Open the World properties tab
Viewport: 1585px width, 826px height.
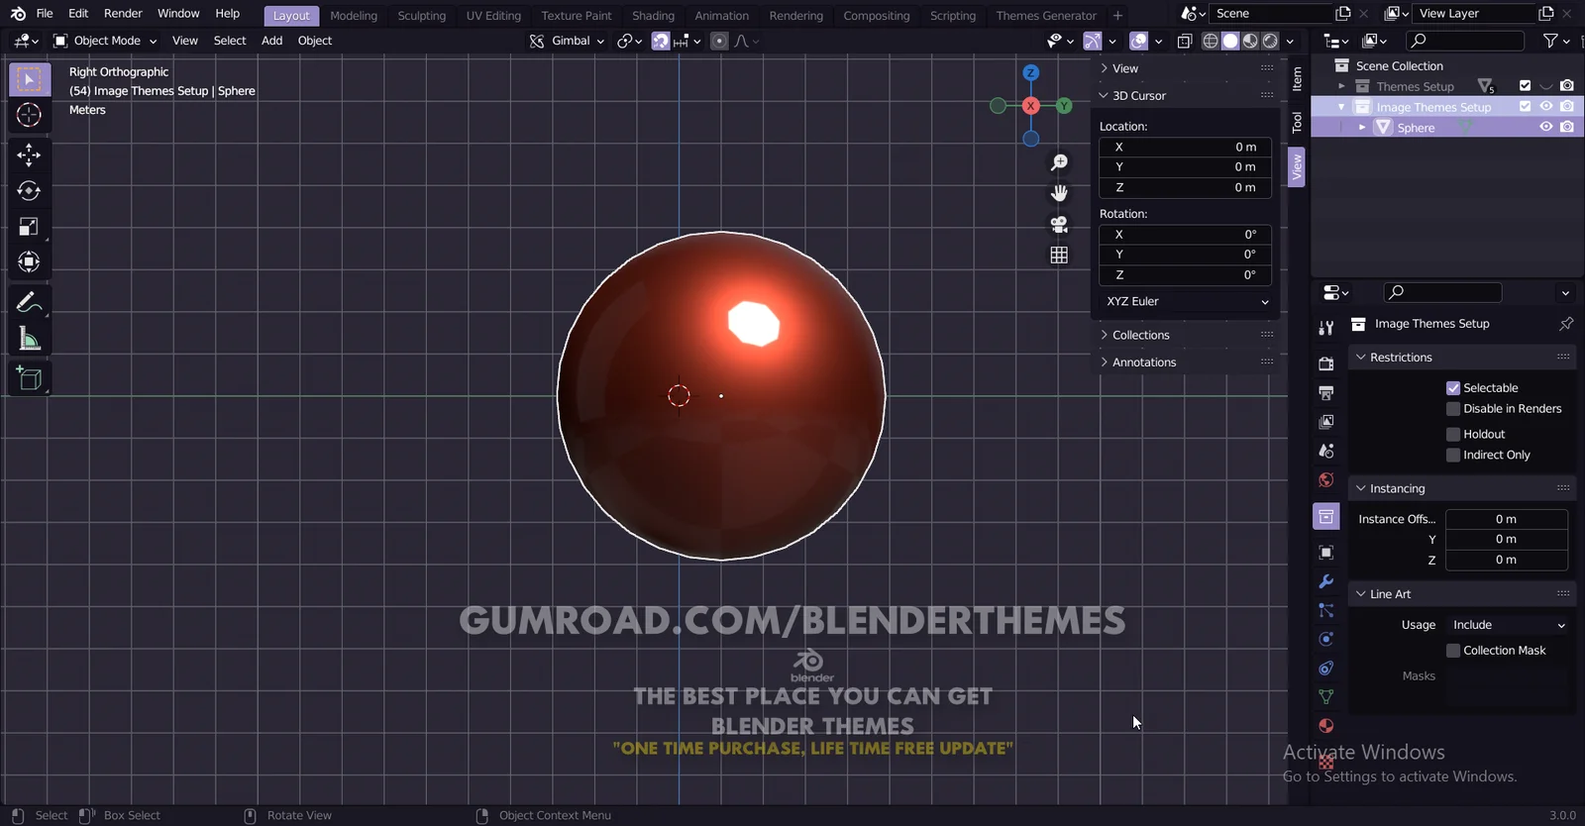point(1326,480)
